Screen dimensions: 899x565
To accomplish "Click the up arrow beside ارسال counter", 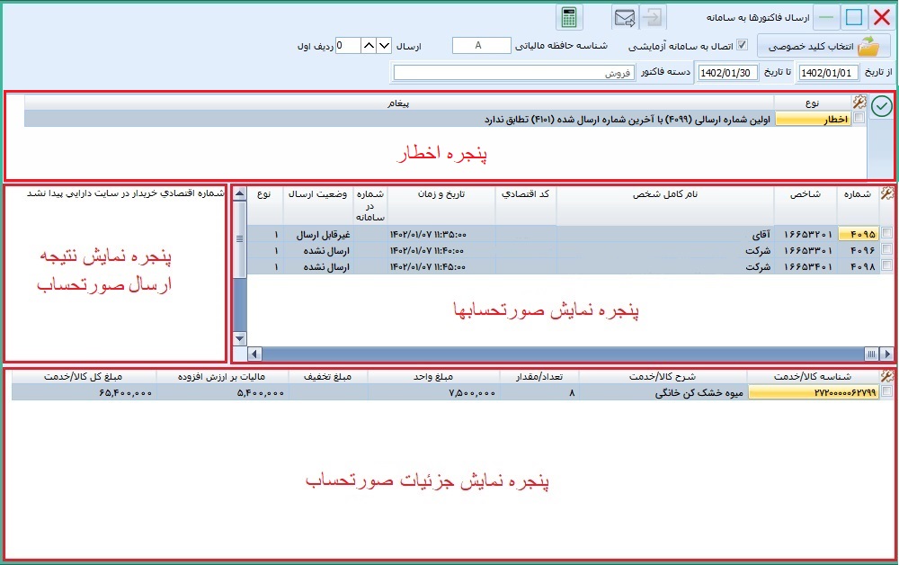I will pyautogui.click(x=369, y=45).
